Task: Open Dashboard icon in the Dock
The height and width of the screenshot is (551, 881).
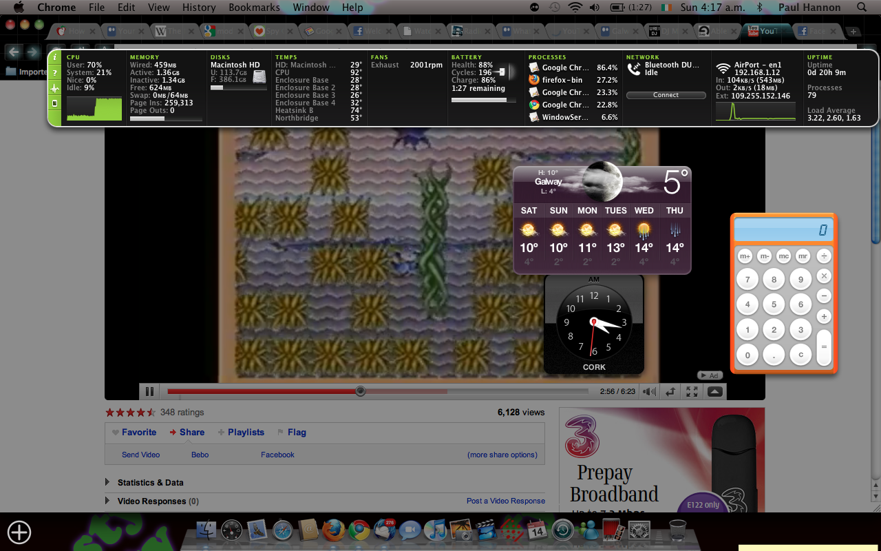Action: tap(232, 530)
